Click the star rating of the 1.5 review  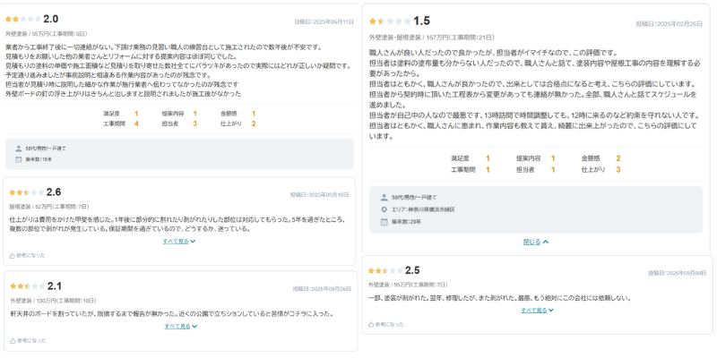(x=390, y=21)
